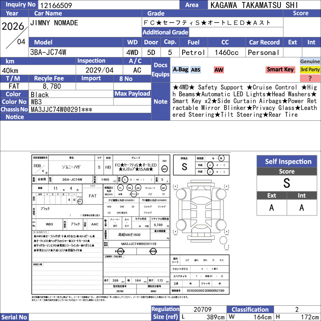Click the A-Bag equipment badge
321x321 pixels.
pyautogui.click(x=180, y=70)
